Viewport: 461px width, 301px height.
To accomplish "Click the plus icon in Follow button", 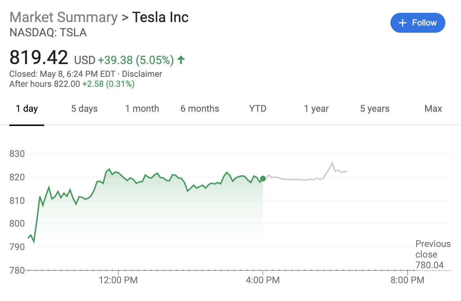I will point(402,23).
